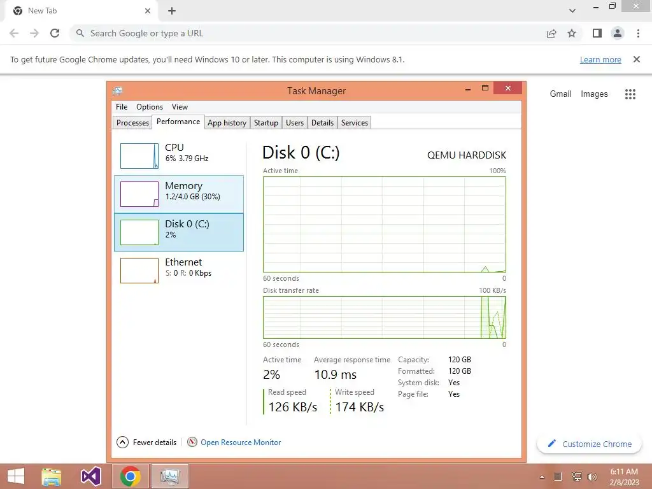Switch to the Startup tab

click(266, 123)
